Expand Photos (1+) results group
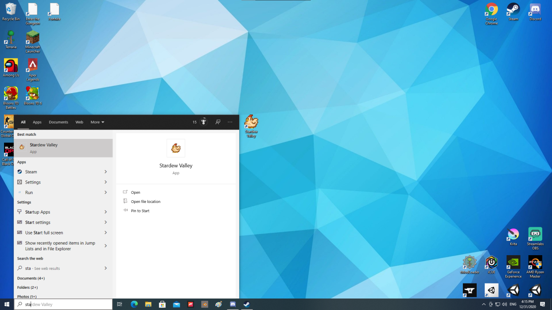Screen dimensions: 552x310 27,297
